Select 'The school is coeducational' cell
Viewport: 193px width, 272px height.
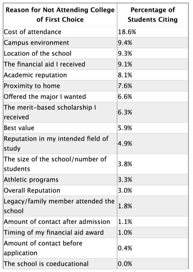60,264
